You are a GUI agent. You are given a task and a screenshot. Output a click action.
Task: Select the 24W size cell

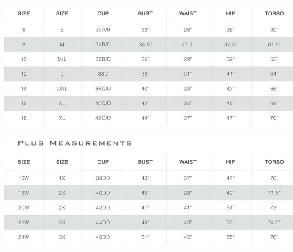click(x=24, y=237)
